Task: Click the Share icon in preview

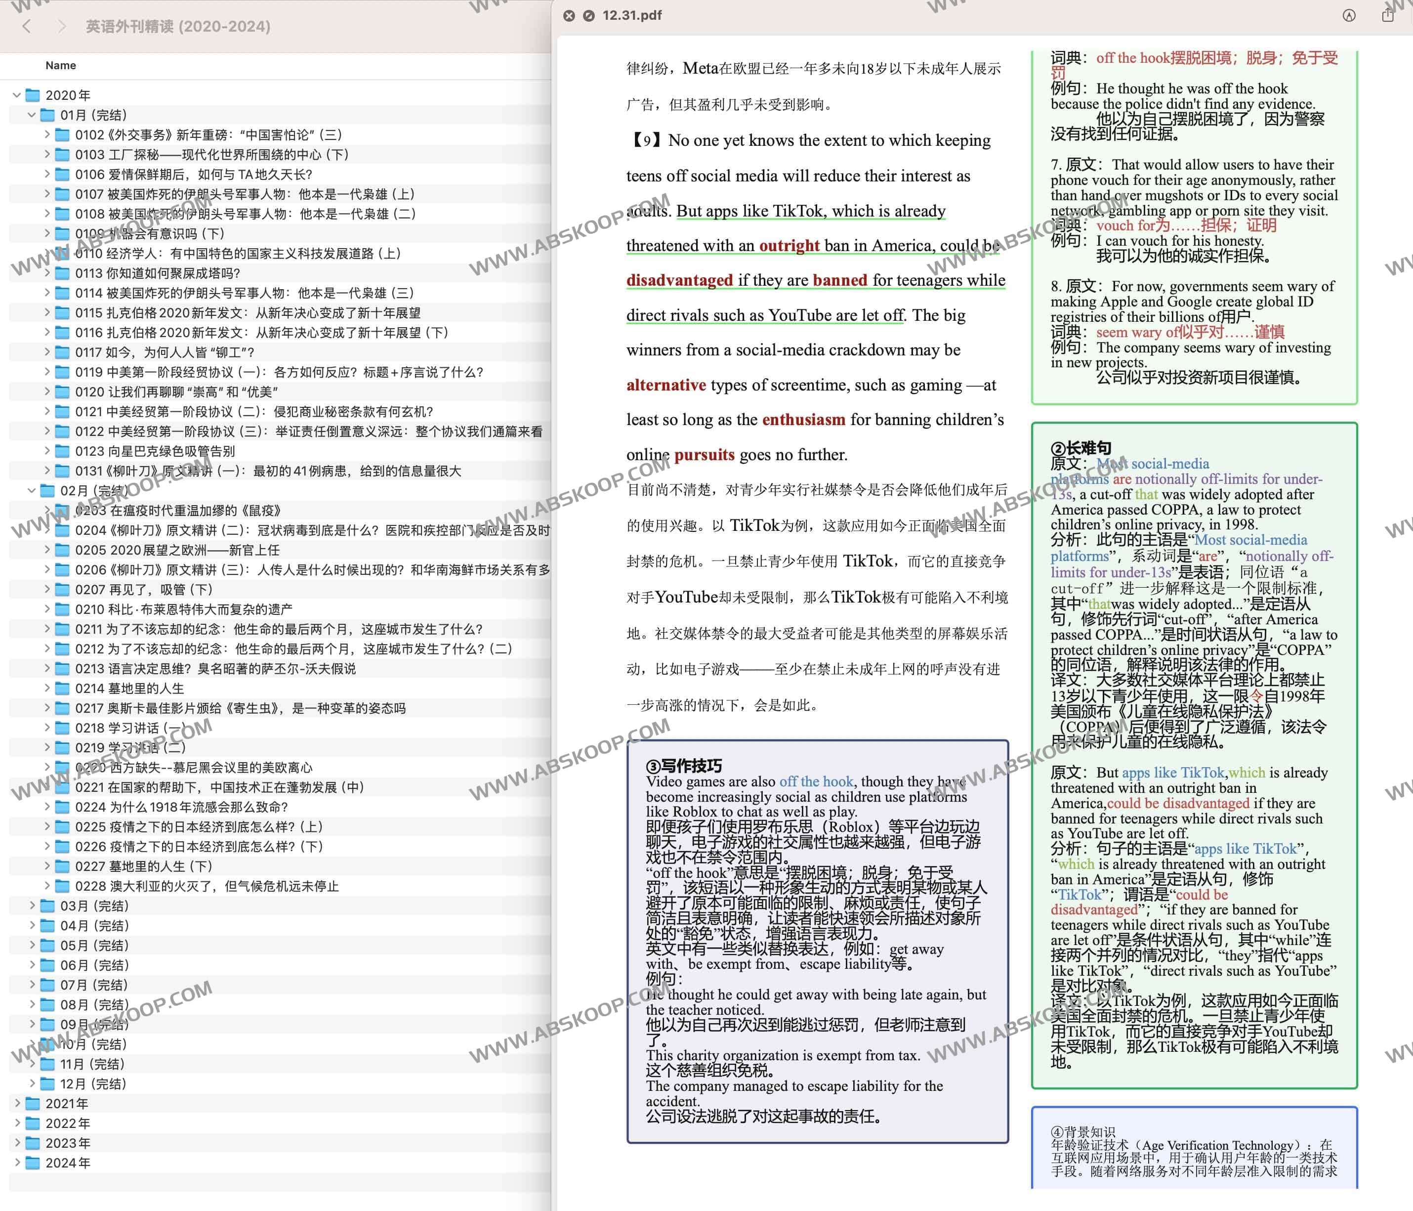Action: (1387, 15)
